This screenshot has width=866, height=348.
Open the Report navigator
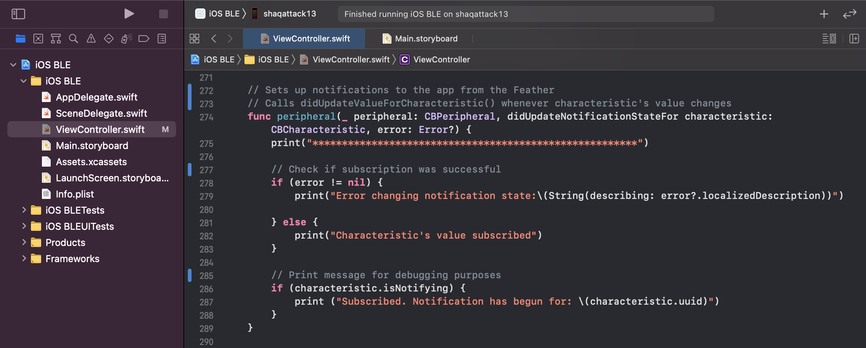162,39
